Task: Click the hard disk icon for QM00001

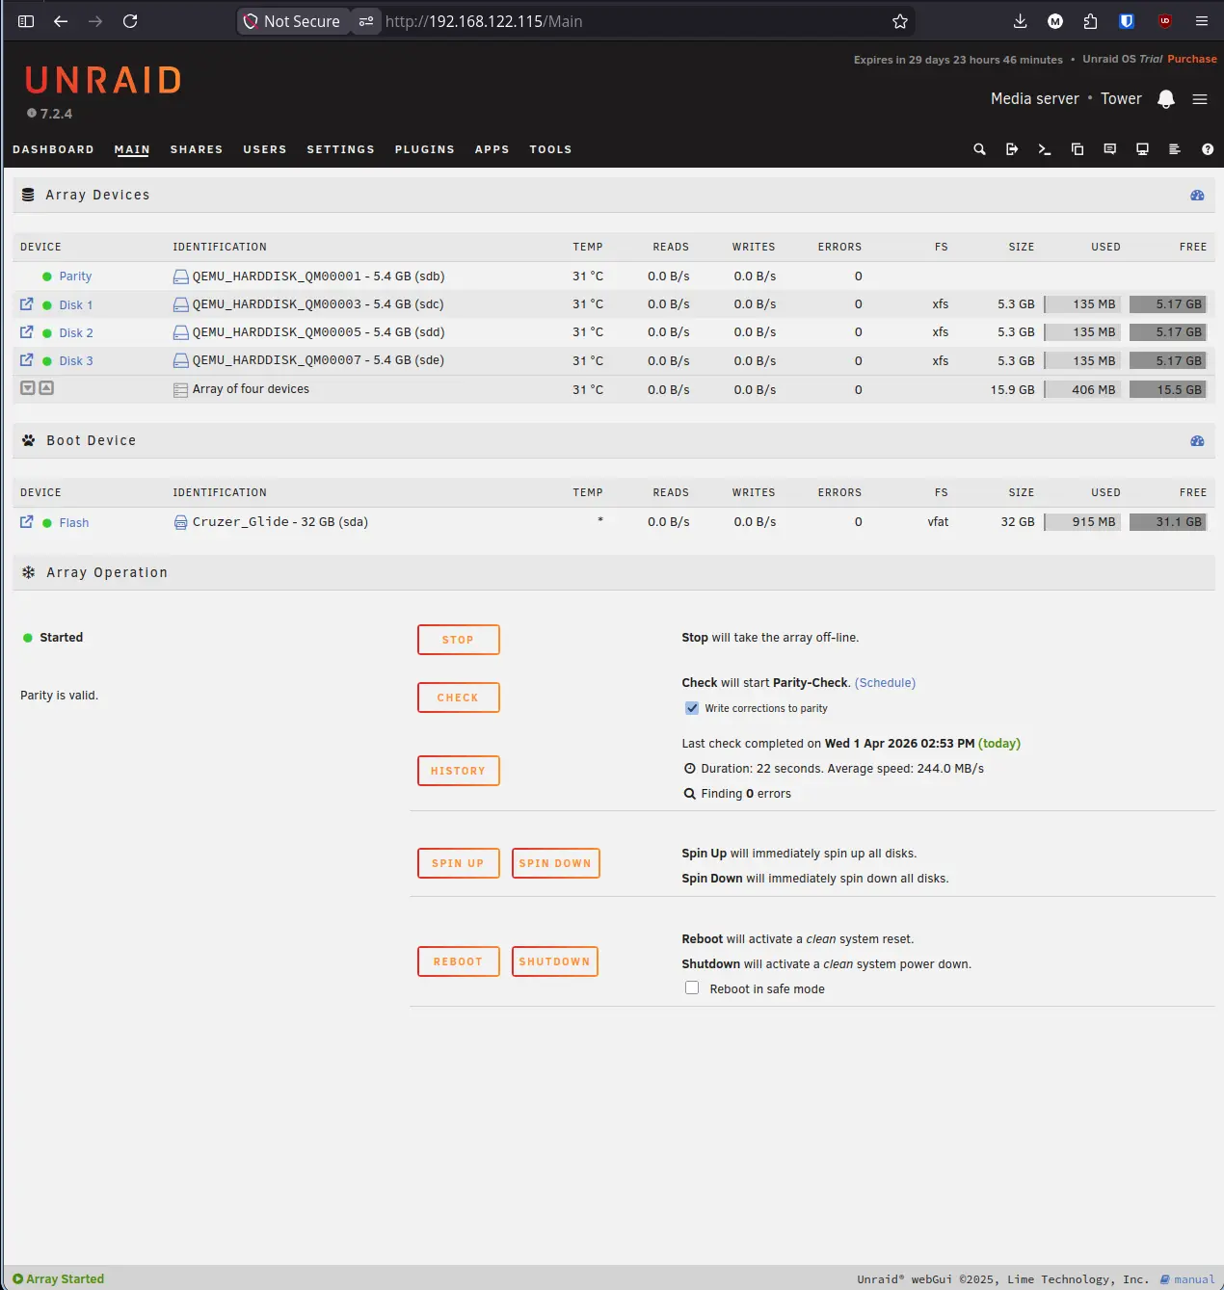Action: (x=180, y=276)
